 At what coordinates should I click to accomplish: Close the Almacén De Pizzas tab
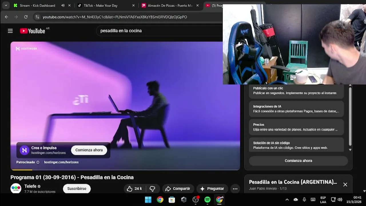[197, 5]
